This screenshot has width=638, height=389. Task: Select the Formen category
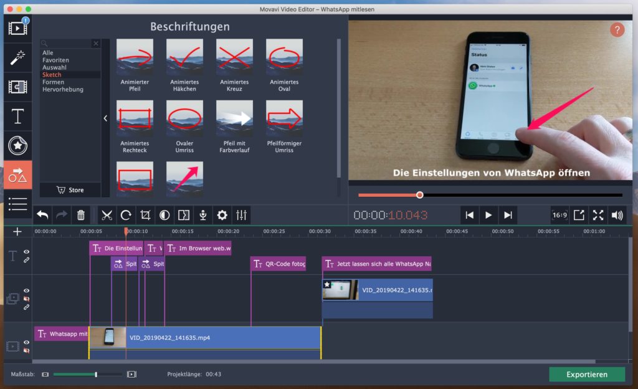(53, 82)
